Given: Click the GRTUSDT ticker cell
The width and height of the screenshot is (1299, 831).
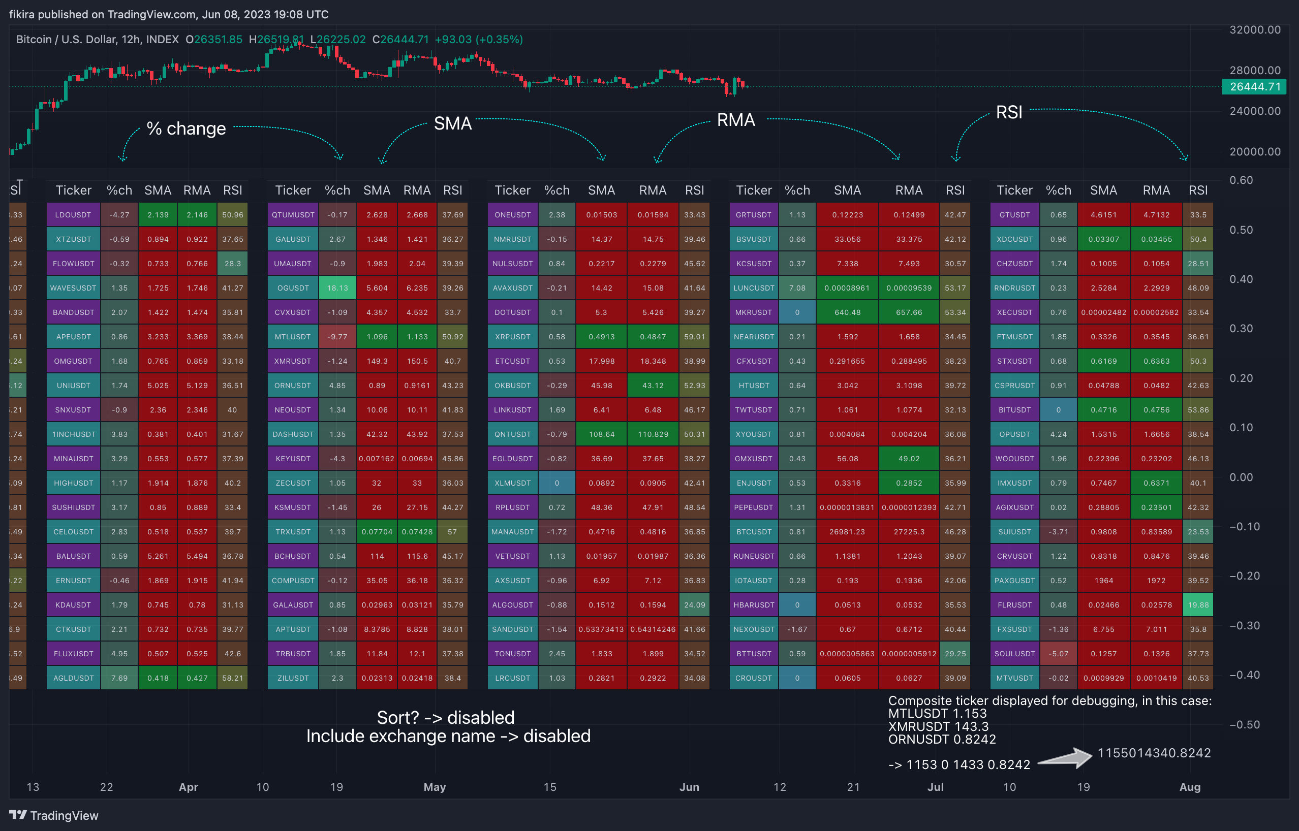Looking at the screenshot, I should click(754, 215).
